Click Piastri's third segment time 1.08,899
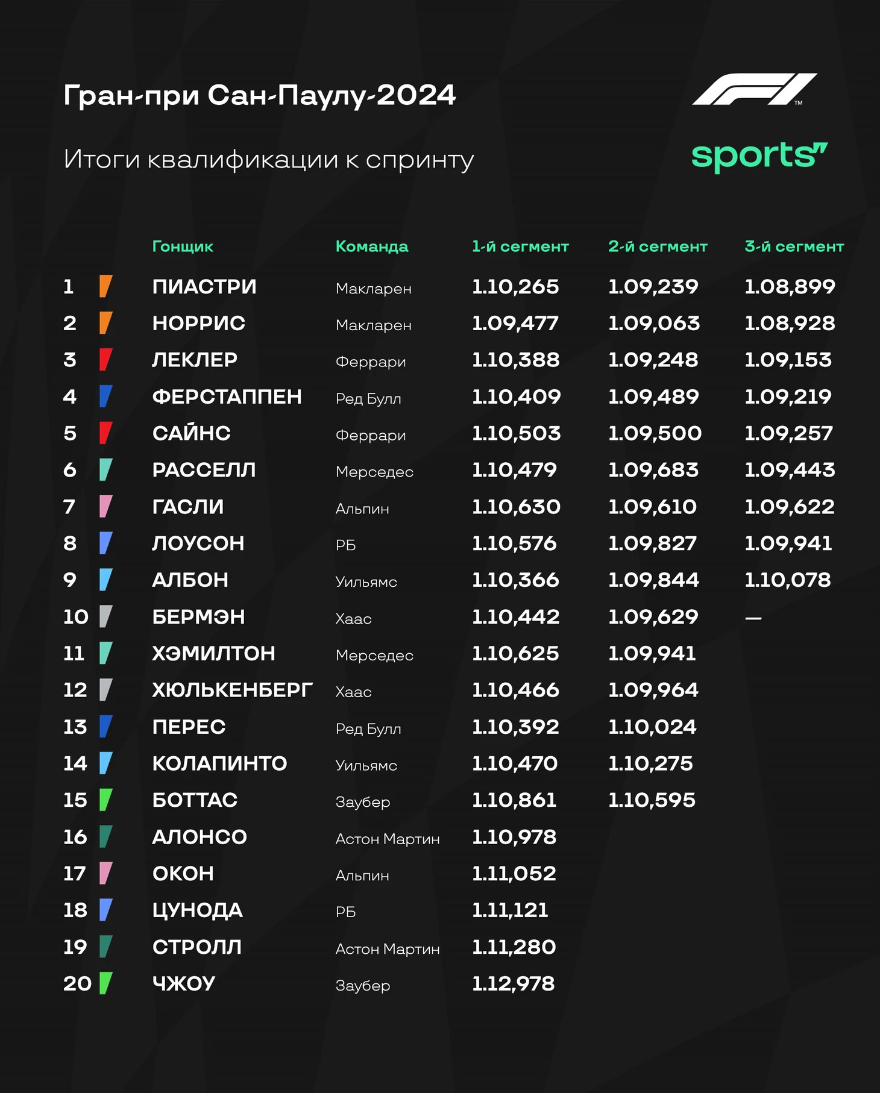 pos(790,287)
